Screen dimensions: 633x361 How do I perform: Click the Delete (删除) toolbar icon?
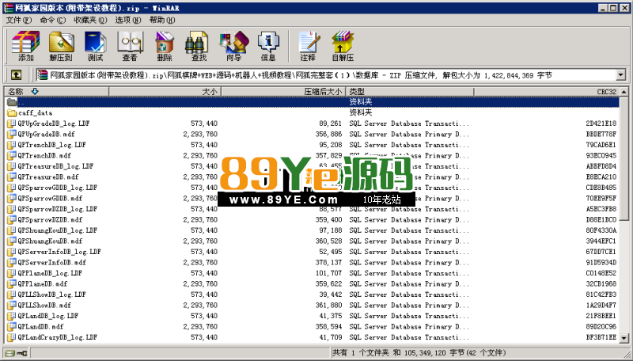pyautogui.click(x=165, y=46)
